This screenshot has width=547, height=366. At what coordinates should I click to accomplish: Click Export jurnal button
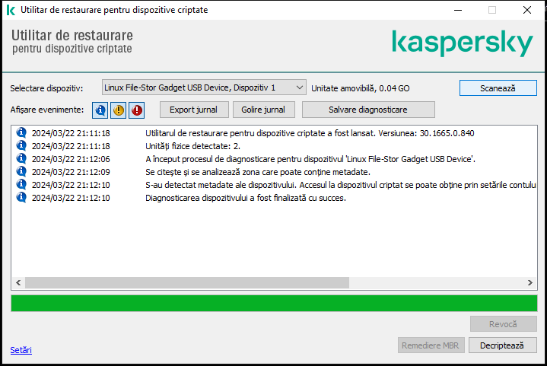pos(194,110)
